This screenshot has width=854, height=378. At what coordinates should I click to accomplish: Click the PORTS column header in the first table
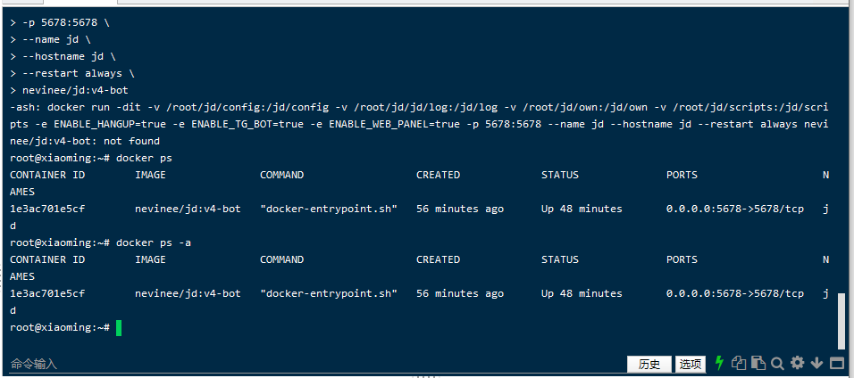click(682, 175)
